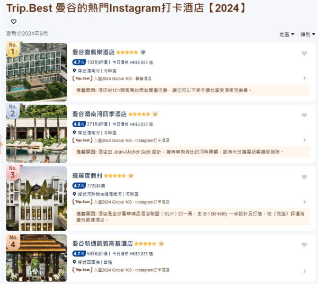Image resolution: width=318 pixels, height=284 pixels.
Task: Save 曼谷新通凱賓斯基酒店 with its heart icon
Action: coord(304,245)
